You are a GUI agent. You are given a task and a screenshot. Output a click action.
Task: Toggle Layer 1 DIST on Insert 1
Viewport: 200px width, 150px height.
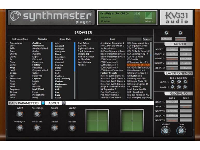pyautogui.click(x=172, y=49)
